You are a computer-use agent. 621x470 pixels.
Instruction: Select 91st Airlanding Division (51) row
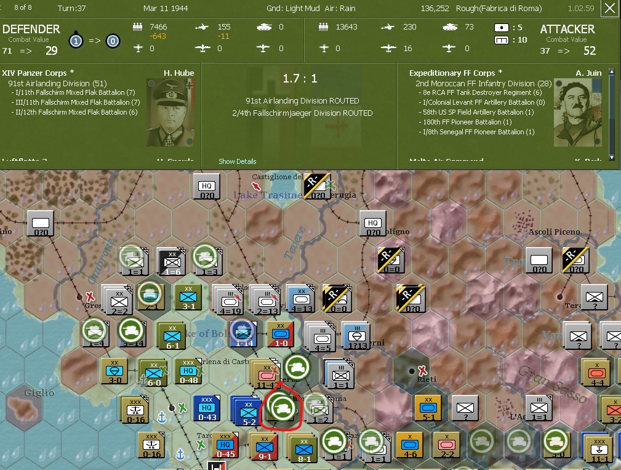coord(57,83)
